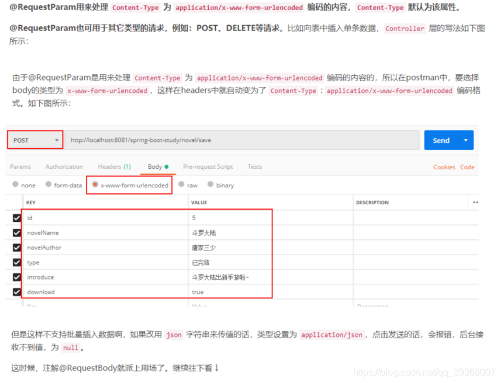
Task: Click the Code link
Action: pyautogui.click(x=467, y=167)
